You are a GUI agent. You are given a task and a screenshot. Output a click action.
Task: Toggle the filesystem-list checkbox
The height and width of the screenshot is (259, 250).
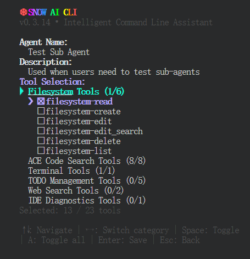click(x=41, y=151)
